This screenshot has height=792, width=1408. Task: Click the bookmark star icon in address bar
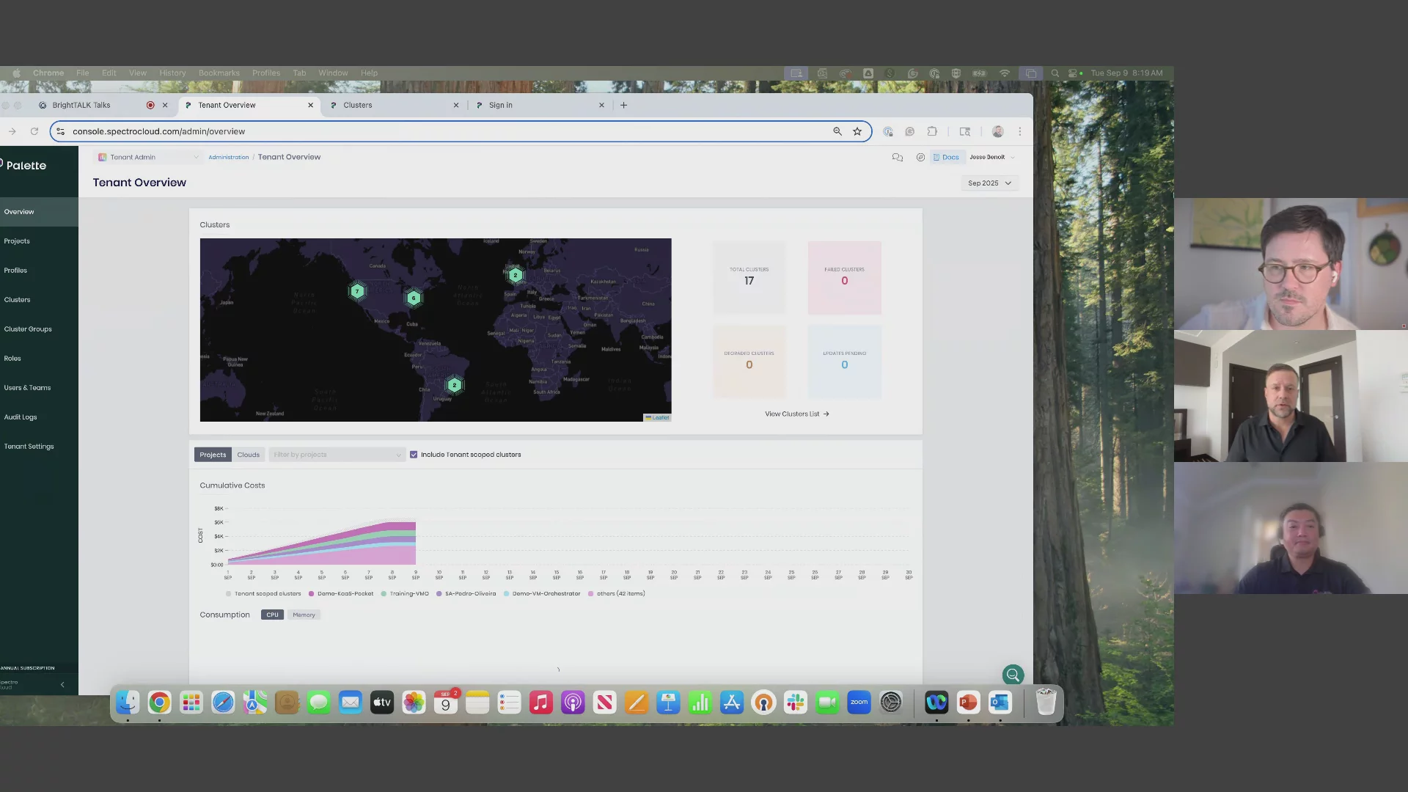coord(857,131)
